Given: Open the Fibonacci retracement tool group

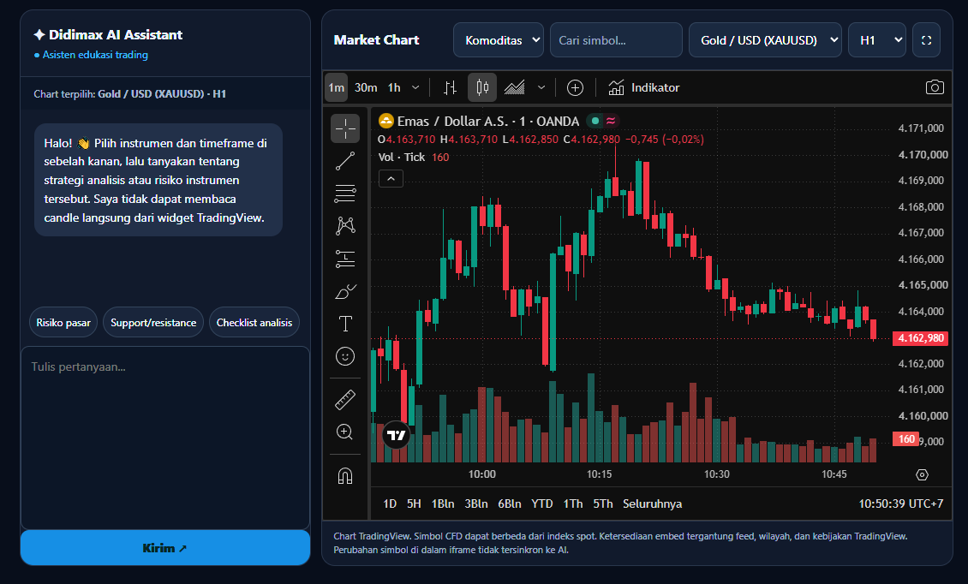Looking at the screenshot, I should 345,194.
